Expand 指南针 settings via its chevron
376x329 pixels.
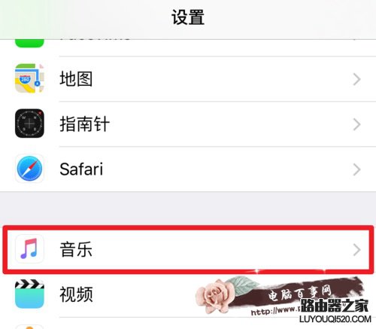[357, 124]
